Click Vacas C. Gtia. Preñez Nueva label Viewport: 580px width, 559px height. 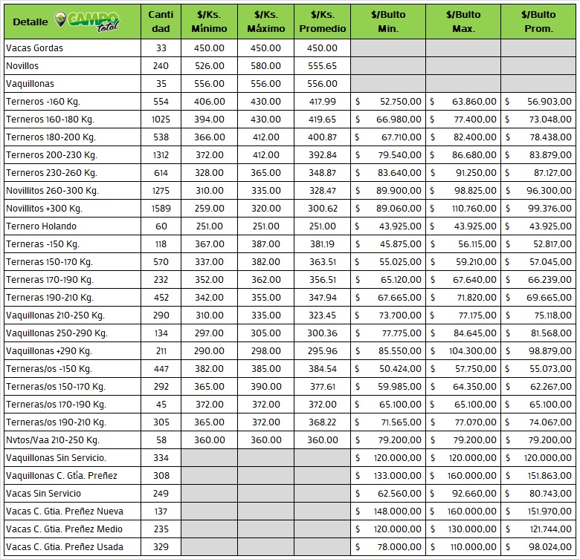65,511
